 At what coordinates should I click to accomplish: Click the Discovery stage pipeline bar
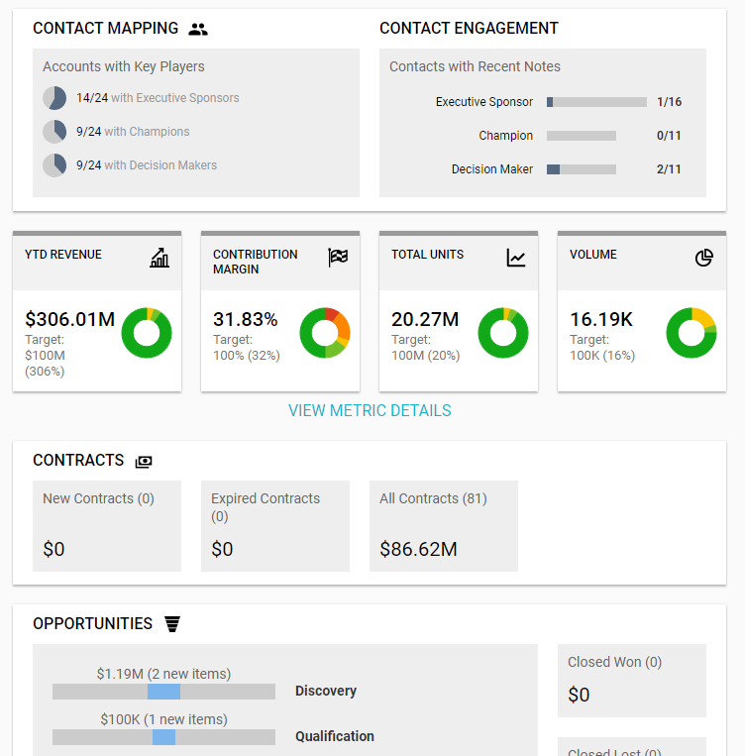click(x=163, y=692)
